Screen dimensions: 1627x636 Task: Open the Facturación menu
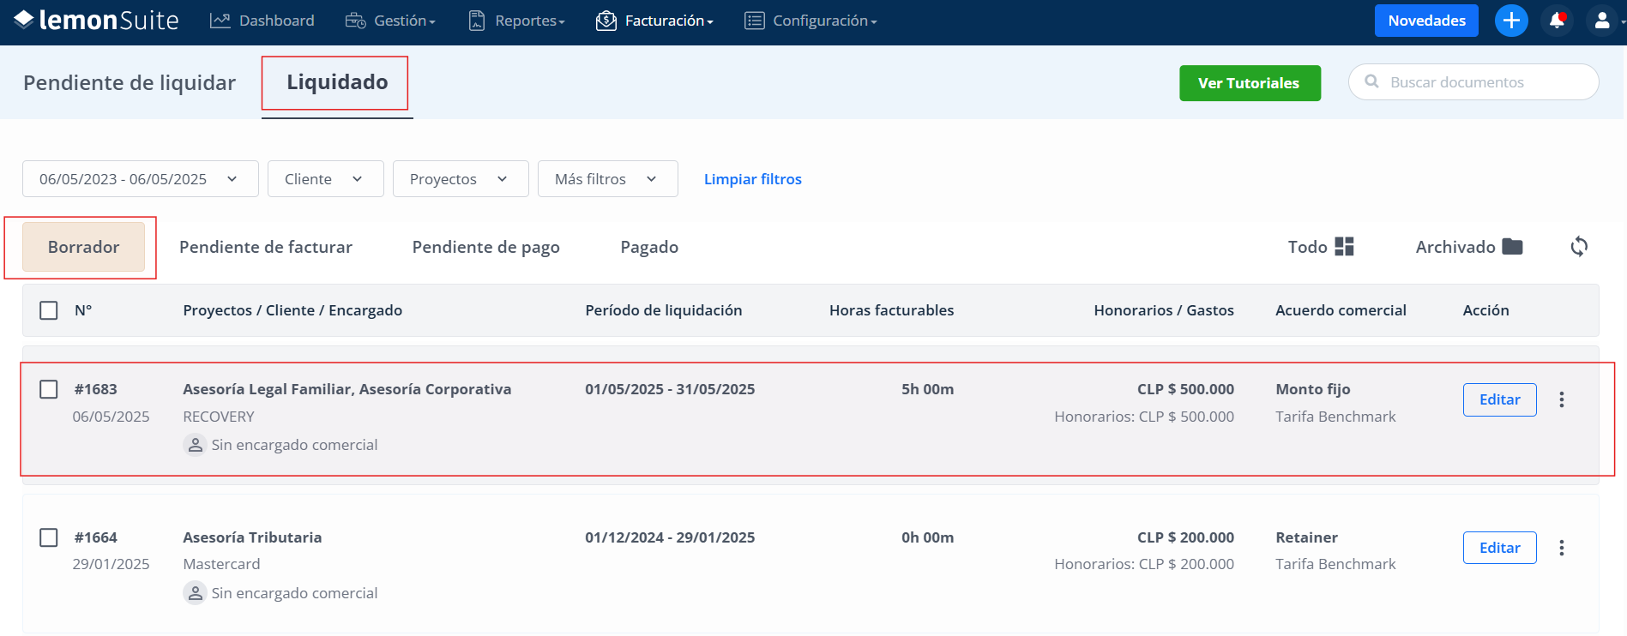(x=654, y=21)
